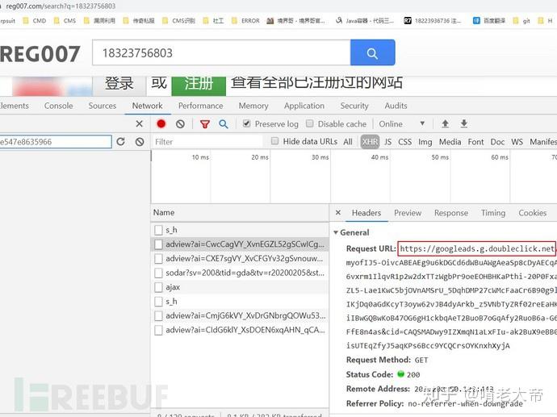Click the red record network log icon
Screen dimensions: 557x417
(x=161, y=123)
